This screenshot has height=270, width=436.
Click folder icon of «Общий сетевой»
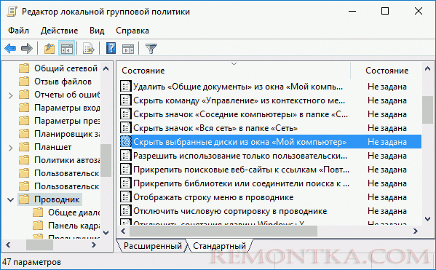click(x=24, y=68)
